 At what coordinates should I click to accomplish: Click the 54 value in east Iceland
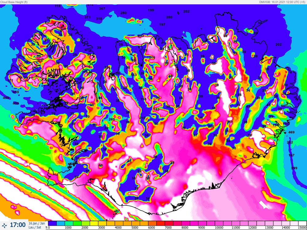tap(248, 90)
